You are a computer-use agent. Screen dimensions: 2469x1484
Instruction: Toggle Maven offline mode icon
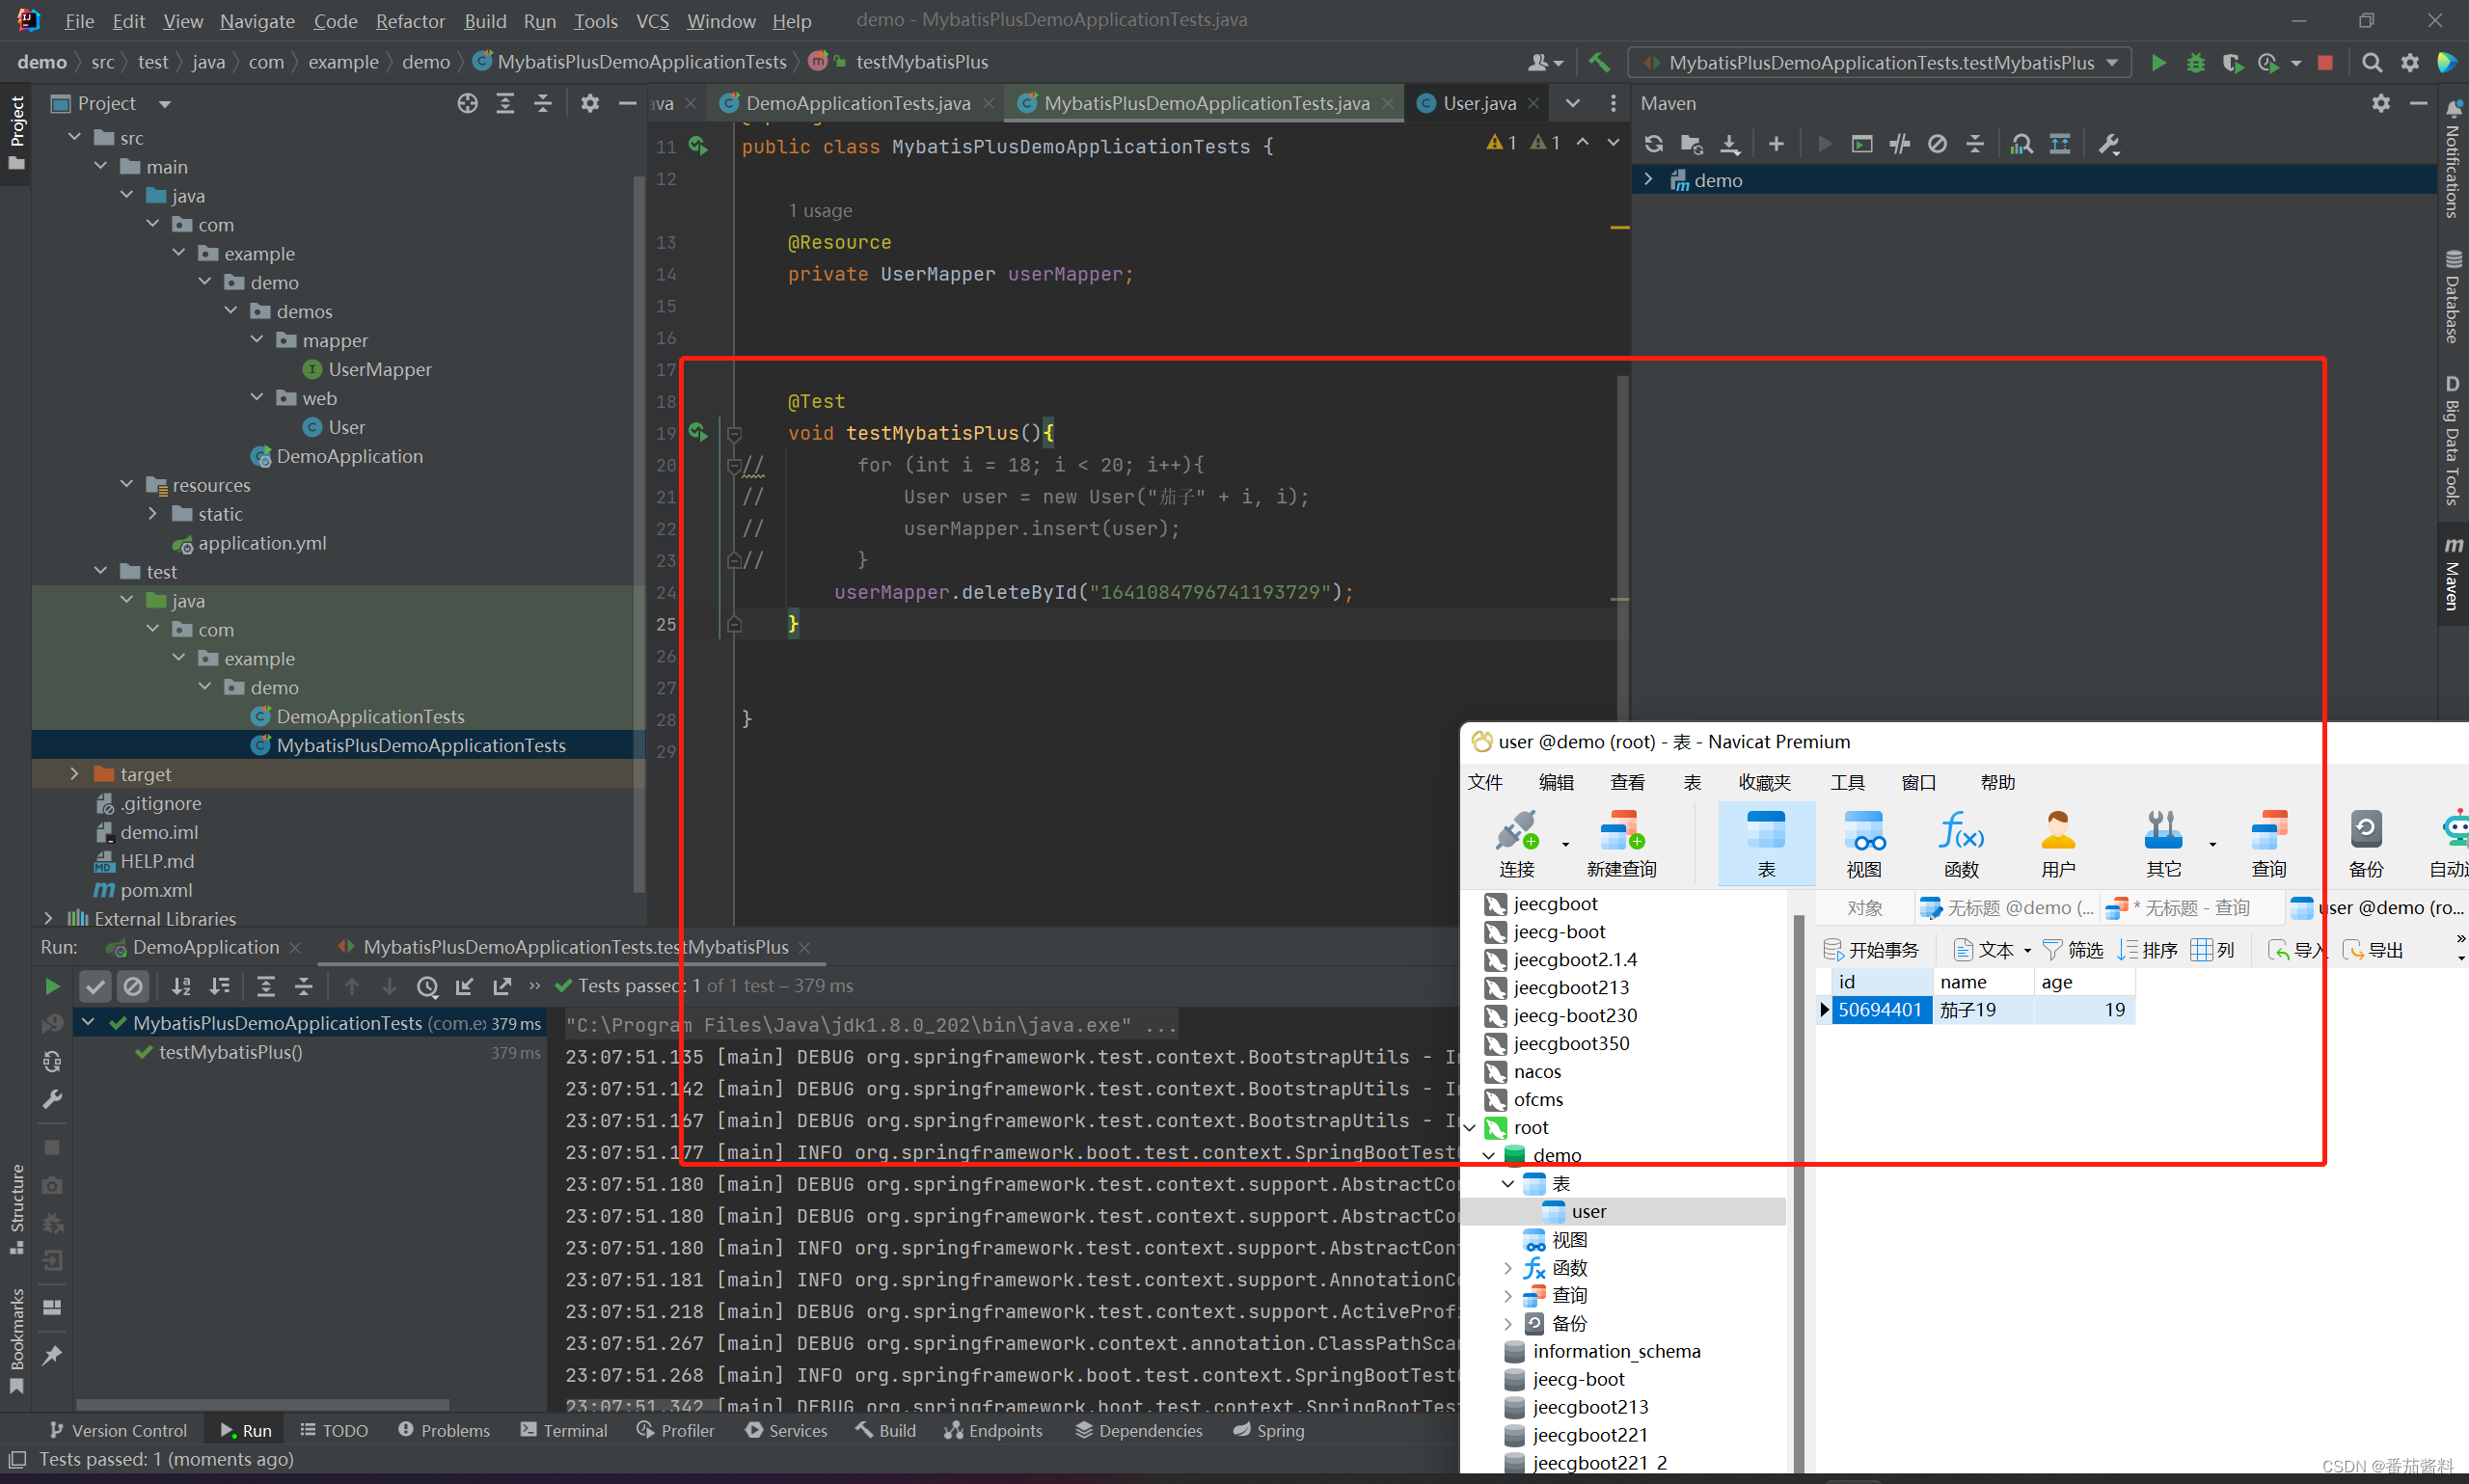(x=1900, y=144)
